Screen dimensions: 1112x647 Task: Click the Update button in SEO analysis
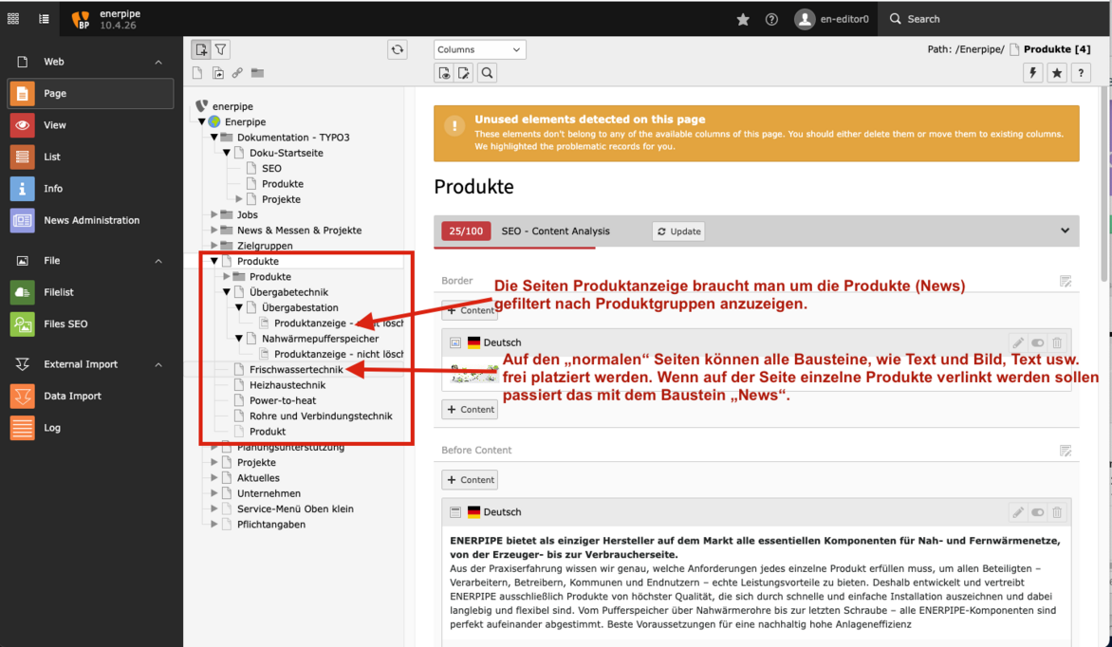pyautogui.click(x=678, y=231)
